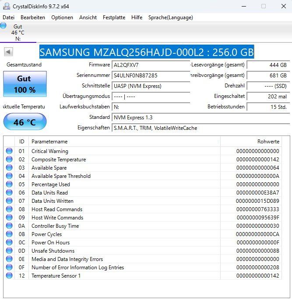
Task: Click the Standard field NVM Express 1.3
Action: (x=201, y=118)
